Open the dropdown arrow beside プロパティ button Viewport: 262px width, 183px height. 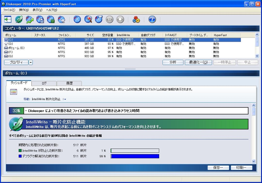tap(31, 62)
